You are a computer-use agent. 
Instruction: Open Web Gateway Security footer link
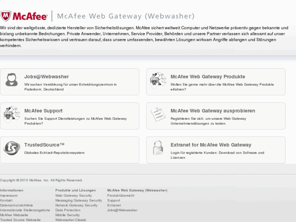click(x=74, y=196)
